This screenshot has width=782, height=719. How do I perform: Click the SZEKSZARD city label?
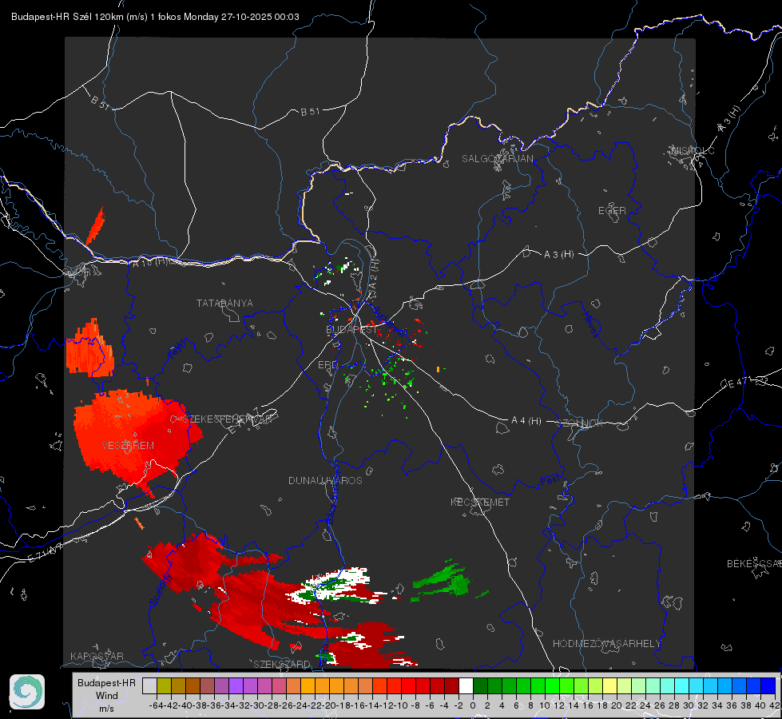[282, 664]
